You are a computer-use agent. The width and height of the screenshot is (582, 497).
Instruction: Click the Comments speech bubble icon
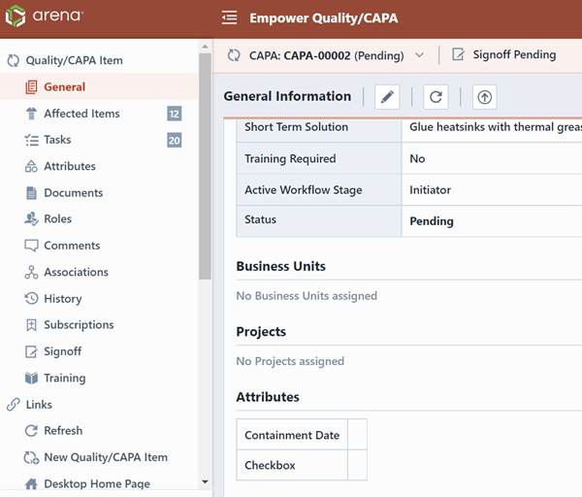pyautogui.click(x=32, y=246)
